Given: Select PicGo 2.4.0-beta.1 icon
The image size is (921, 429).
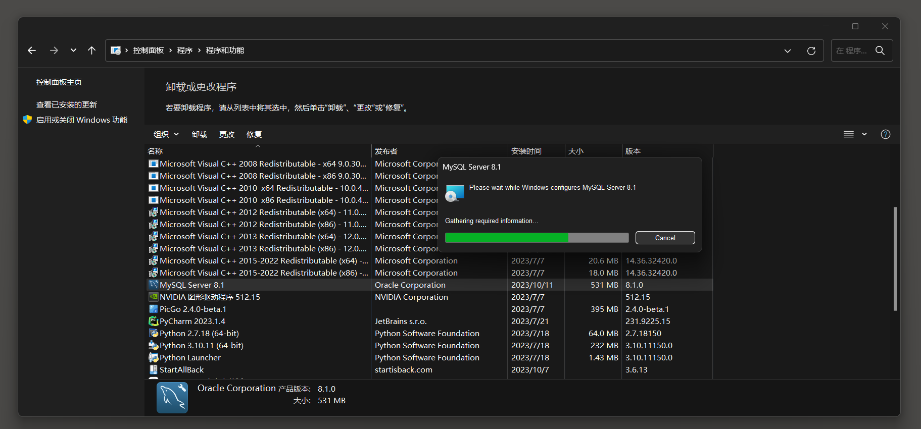Looking at the screenshot, I should point(154,309).
